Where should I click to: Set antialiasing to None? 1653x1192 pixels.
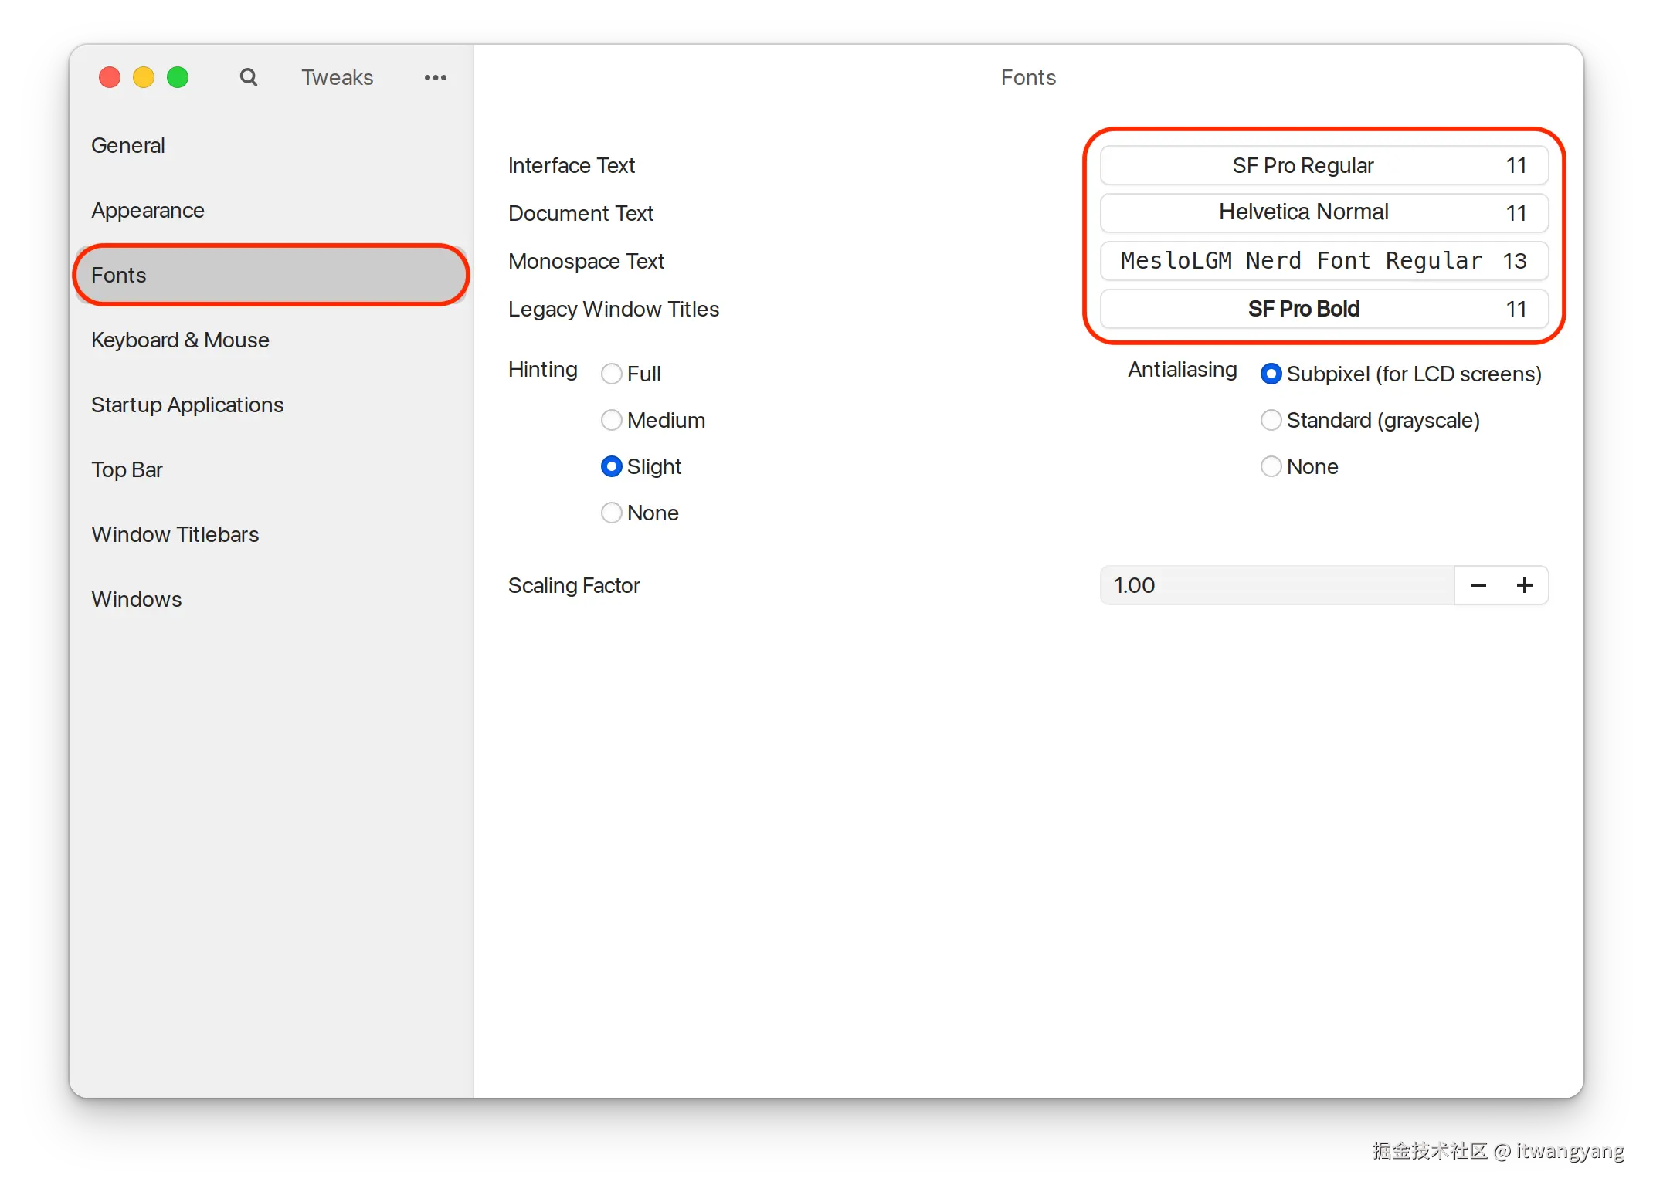pos(1271,466)
